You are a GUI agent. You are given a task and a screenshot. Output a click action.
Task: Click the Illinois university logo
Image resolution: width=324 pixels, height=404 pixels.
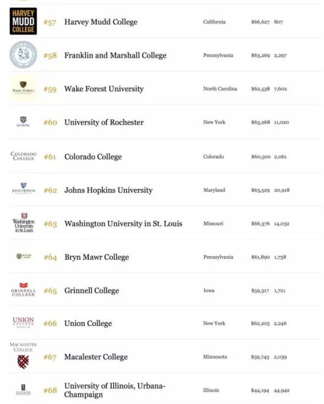23,390
